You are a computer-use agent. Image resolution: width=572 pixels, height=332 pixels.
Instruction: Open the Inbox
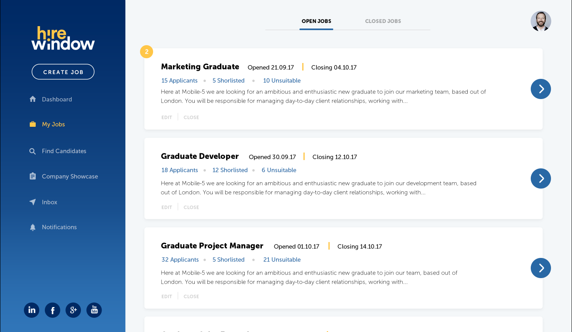click(x=49, y=202)
